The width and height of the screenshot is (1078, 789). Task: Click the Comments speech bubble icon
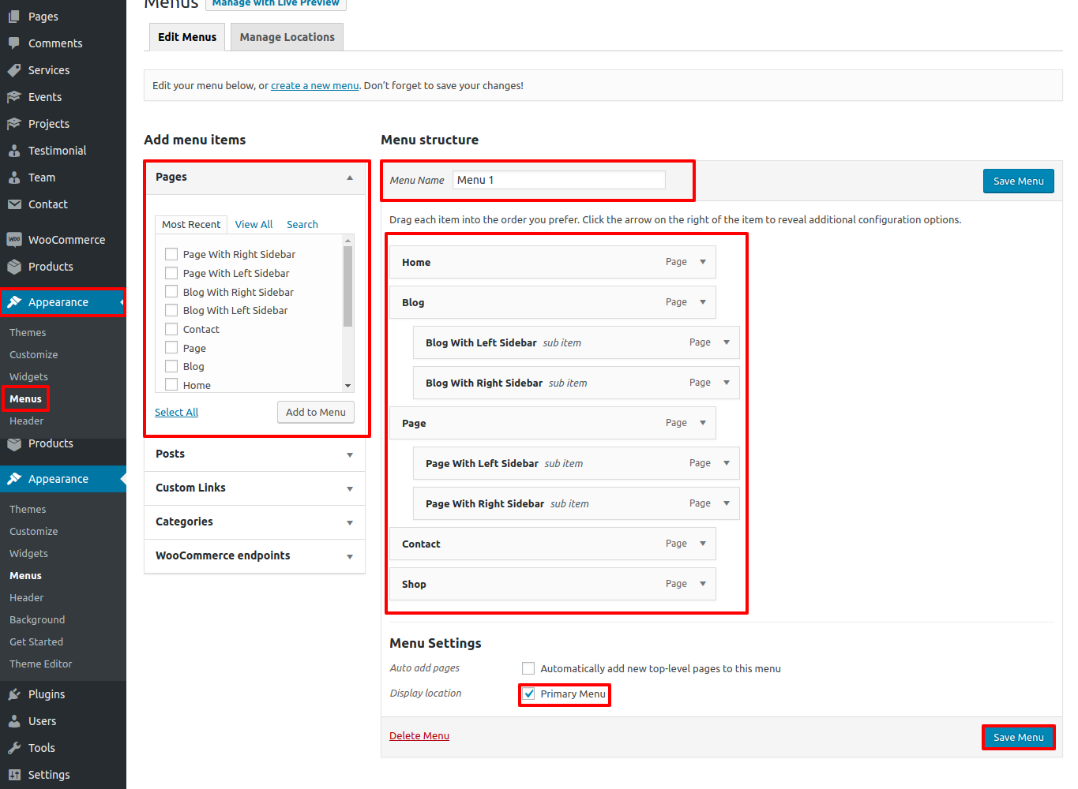click(x=14, y=43)
